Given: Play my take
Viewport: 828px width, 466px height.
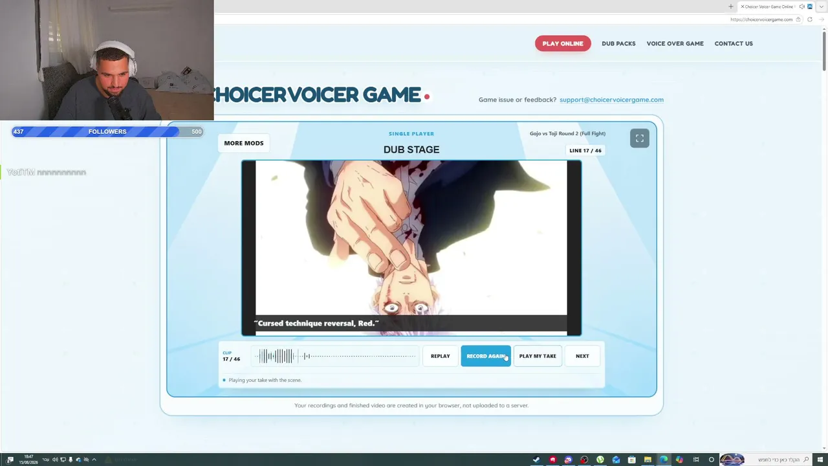Looking at the screenshot, I should click(x=538, y=356).
